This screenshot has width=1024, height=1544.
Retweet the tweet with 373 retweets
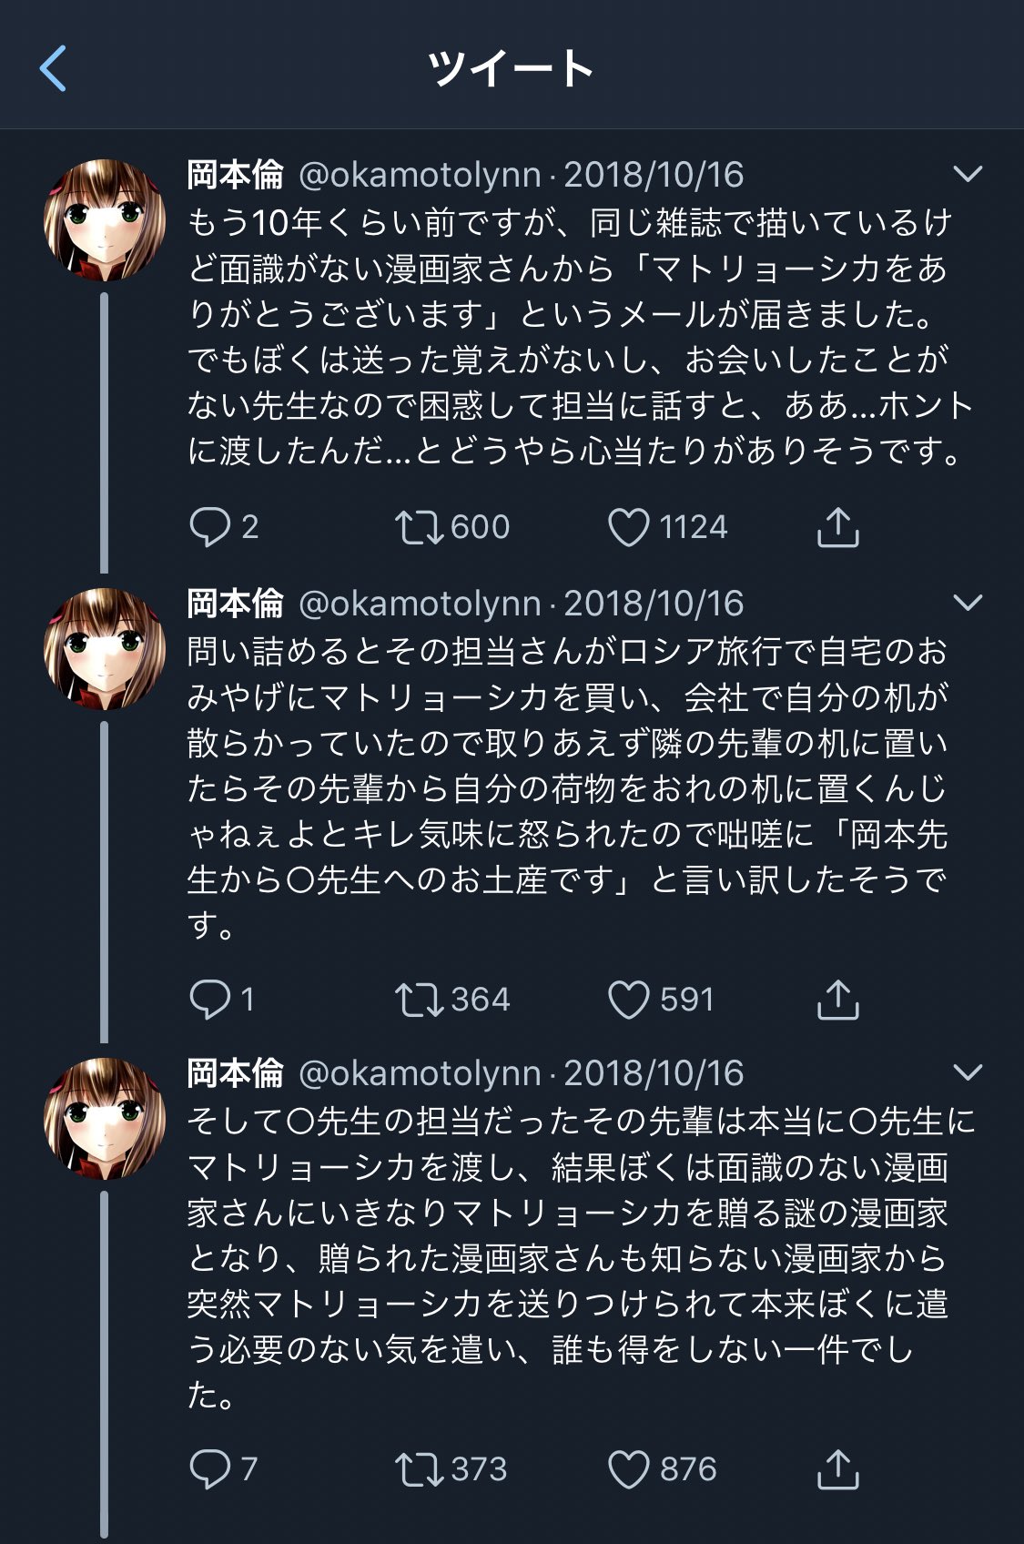pyautogui.click(x=419, y=1469)
